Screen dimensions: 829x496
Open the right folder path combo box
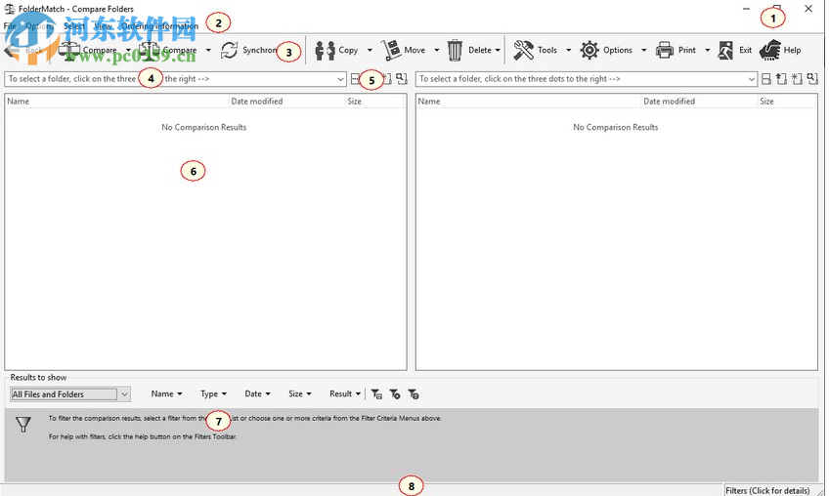coord(587,79)
